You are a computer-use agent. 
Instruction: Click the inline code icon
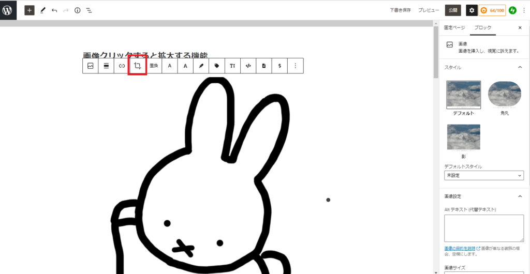tap(248, 66)
